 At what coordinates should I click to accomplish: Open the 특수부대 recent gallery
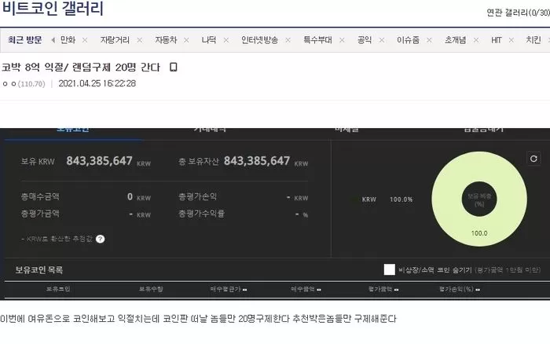point(317,40)
